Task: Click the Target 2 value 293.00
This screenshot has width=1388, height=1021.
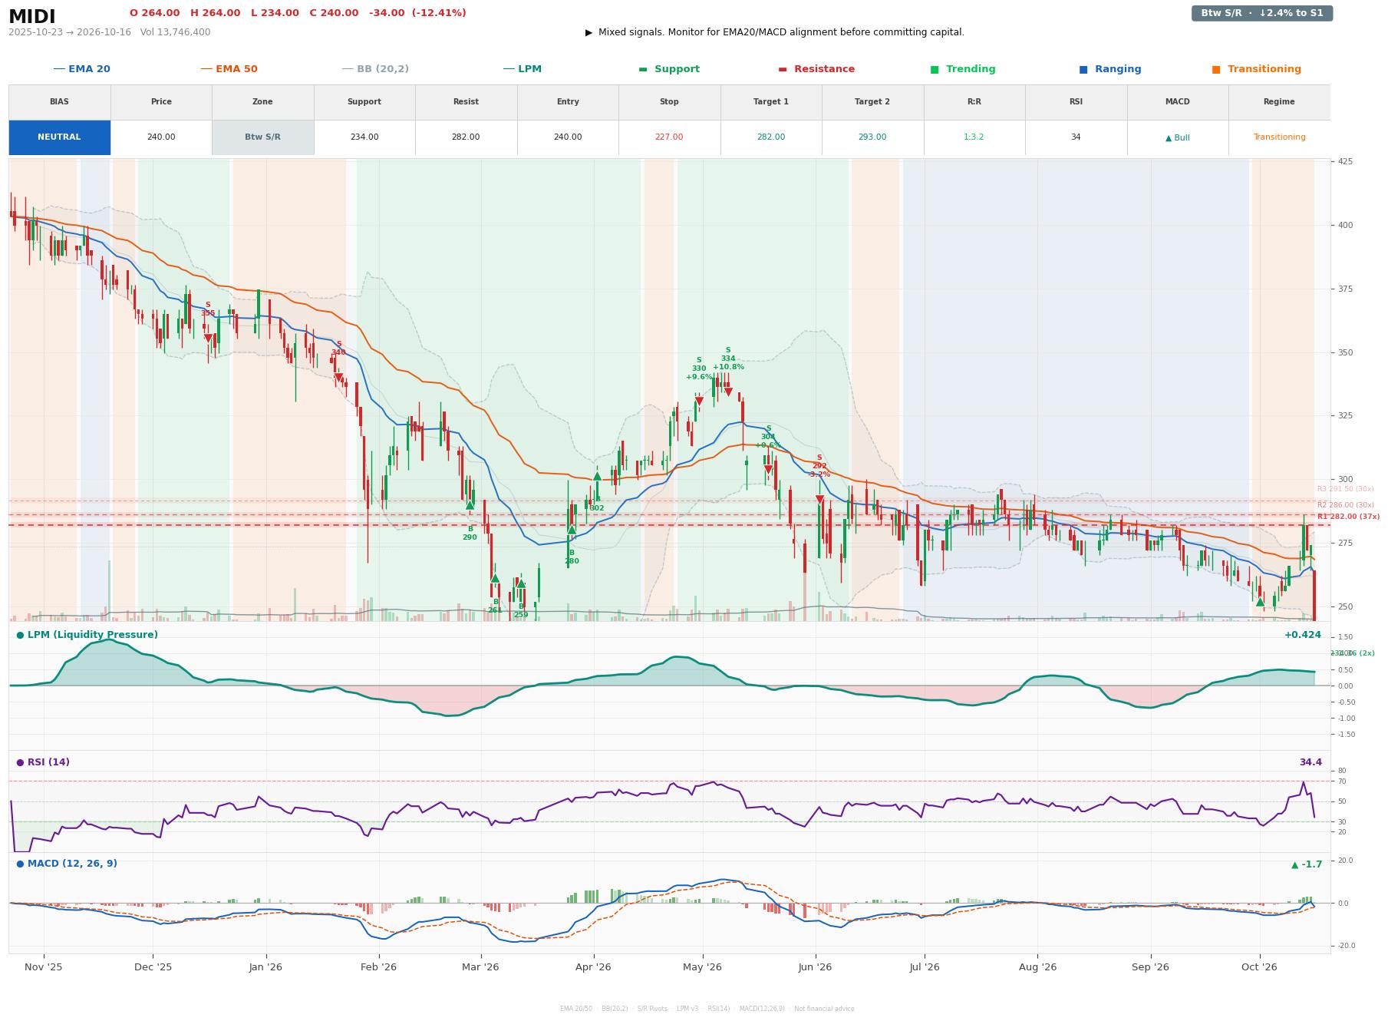Action: pos(872,137)
